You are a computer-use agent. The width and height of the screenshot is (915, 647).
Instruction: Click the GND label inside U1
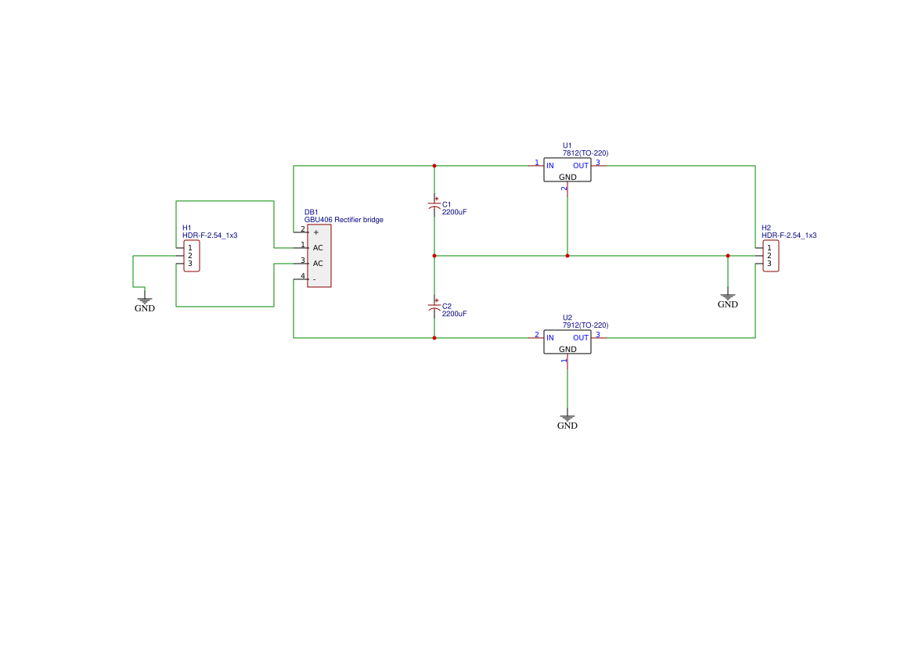[567, 178]
